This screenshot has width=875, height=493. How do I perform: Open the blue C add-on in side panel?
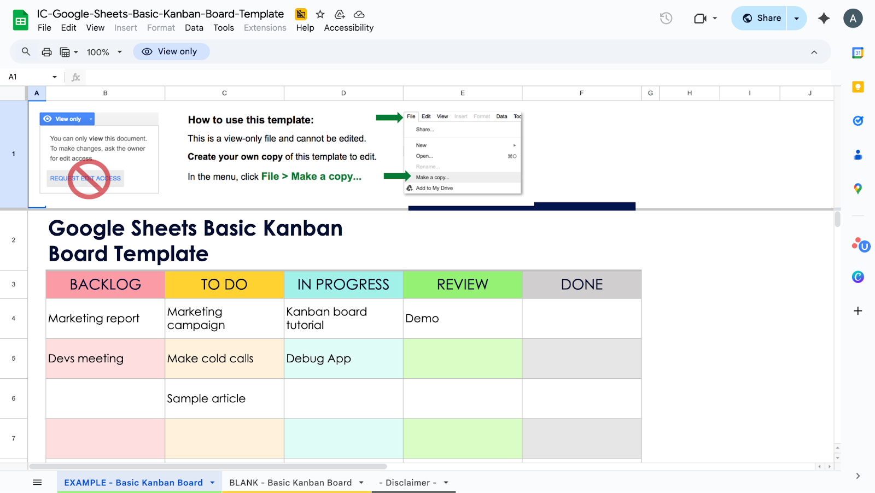[x=858, y=277]
